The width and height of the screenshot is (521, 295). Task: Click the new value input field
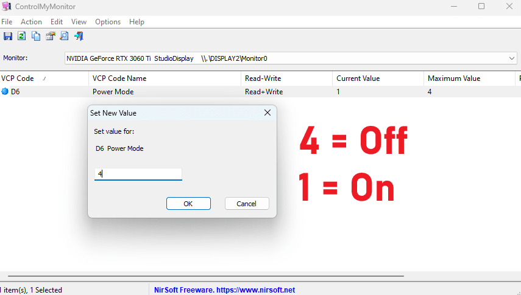click(138, 174)
